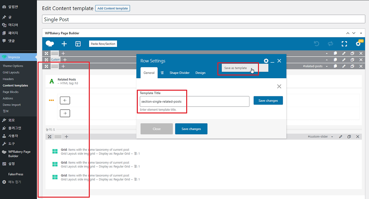
Task: Click the Paste Row/Section button
Action: click(x=103, y=44)
